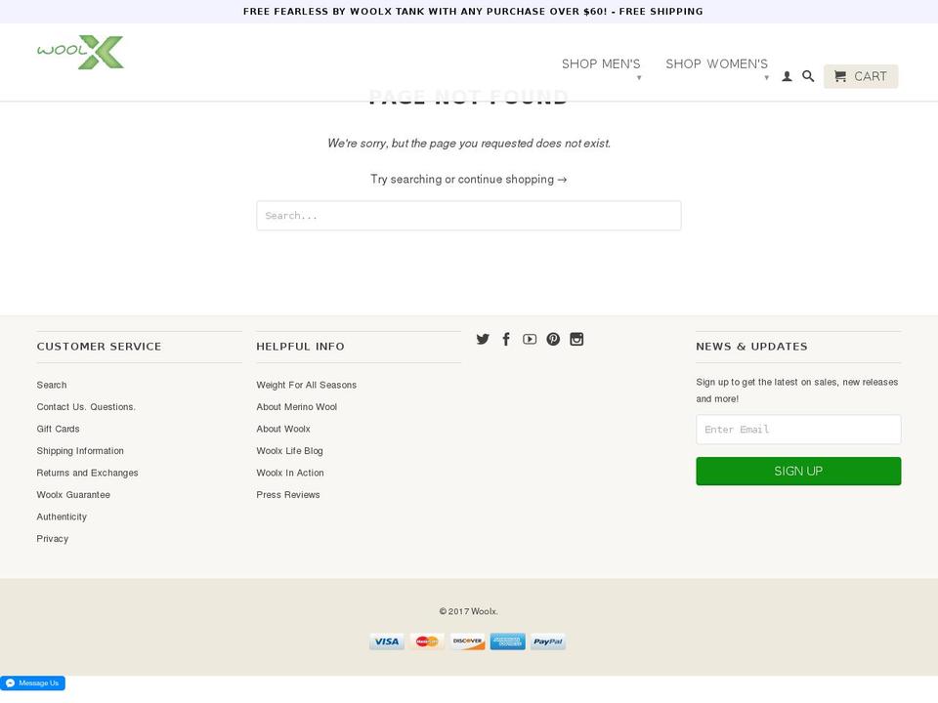Screen dimensions: 938x703
Task: Follow the continue shopping link
Action: [512, 180]
